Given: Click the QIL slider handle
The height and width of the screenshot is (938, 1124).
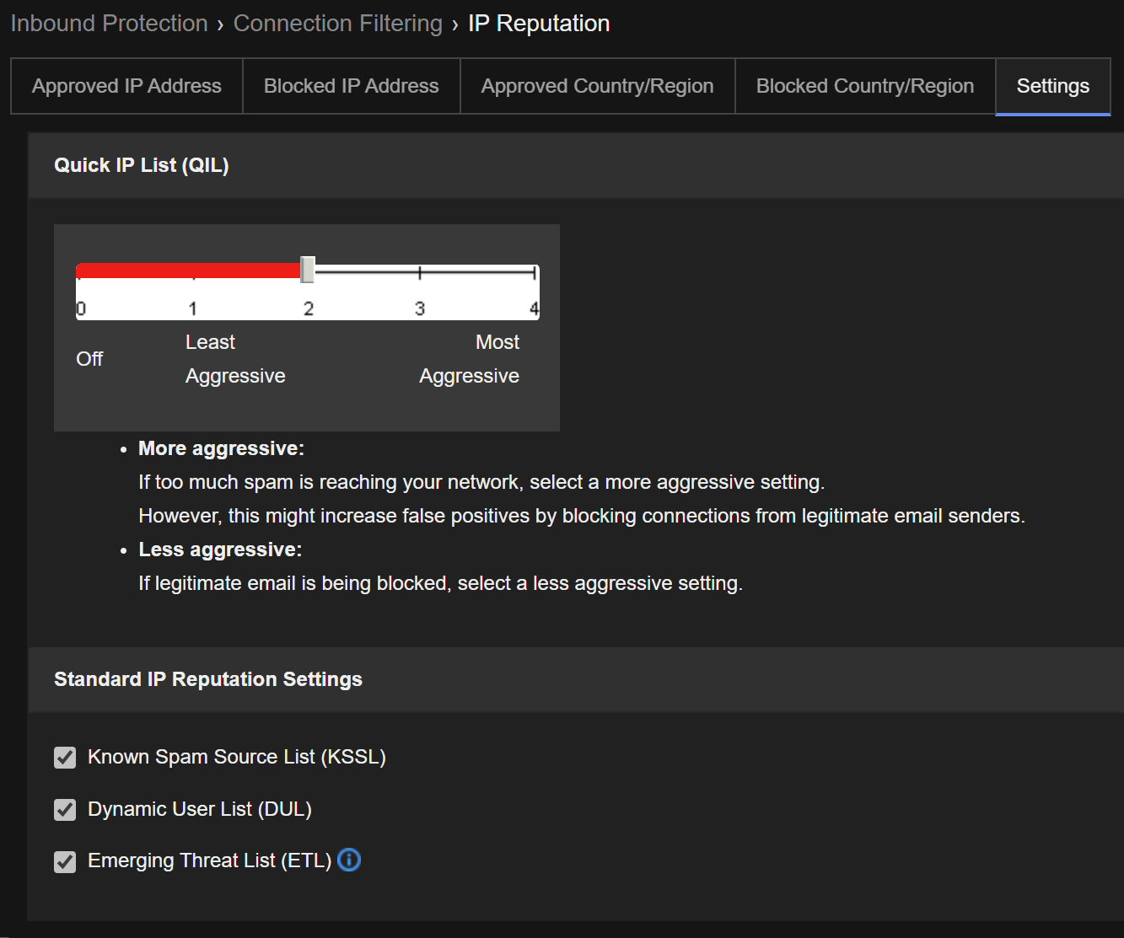Looking at the screenshot, I should 308,271.
